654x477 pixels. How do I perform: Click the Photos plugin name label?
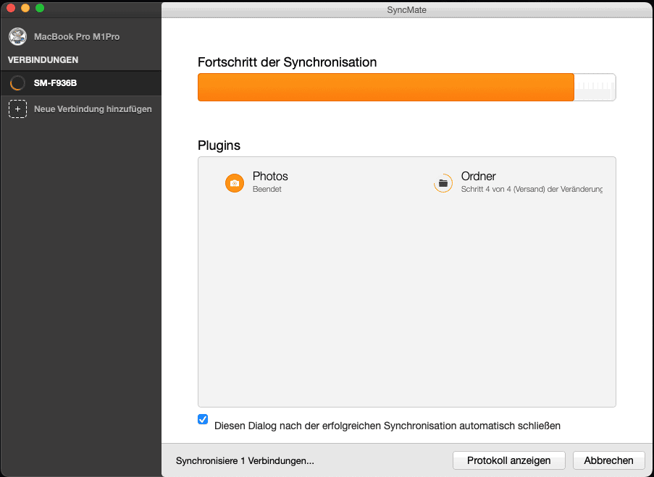pos(270,177)
